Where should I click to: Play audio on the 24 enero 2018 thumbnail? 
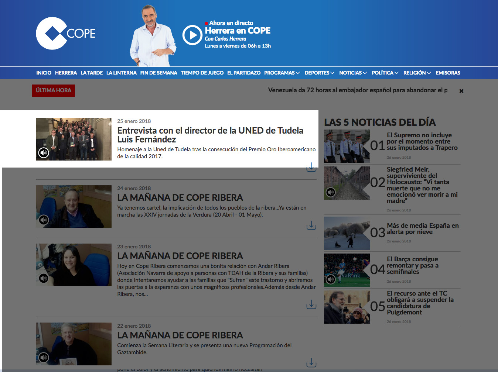click(x=44, y=220)
